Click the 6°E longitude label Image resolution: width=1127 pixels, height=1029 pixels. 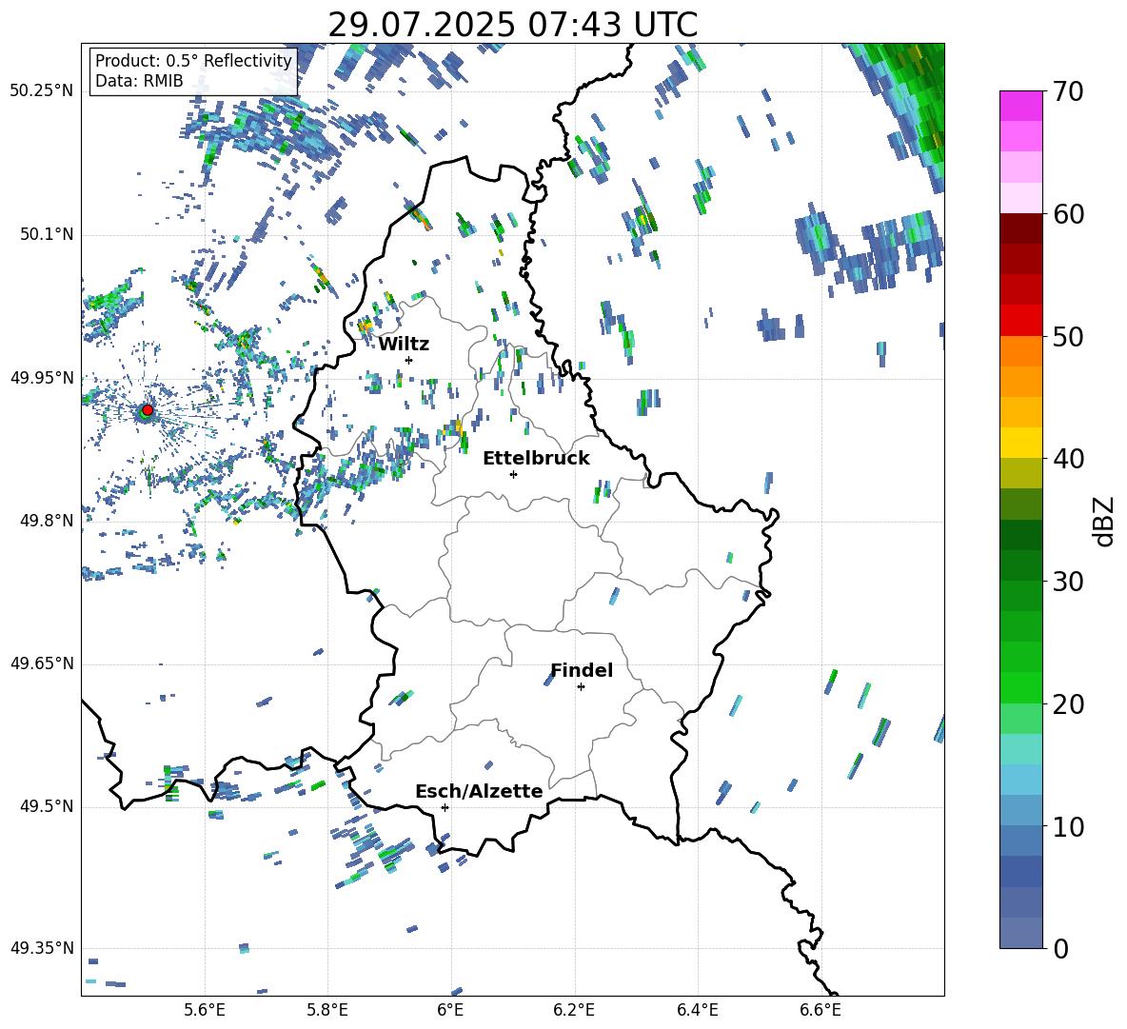pyautogui.click(x=450, y=1010)
